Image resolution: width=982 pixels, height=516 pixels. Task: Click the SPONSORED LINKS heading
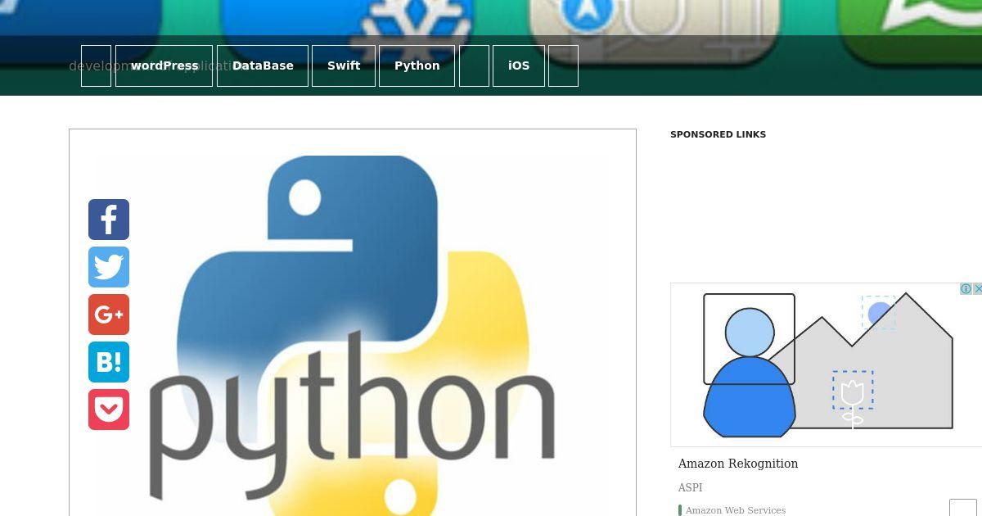point(718,134)
